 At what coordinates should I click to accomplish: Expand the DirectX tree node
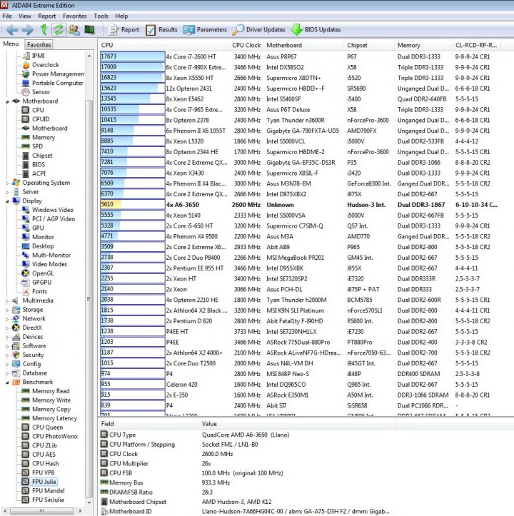7,328
